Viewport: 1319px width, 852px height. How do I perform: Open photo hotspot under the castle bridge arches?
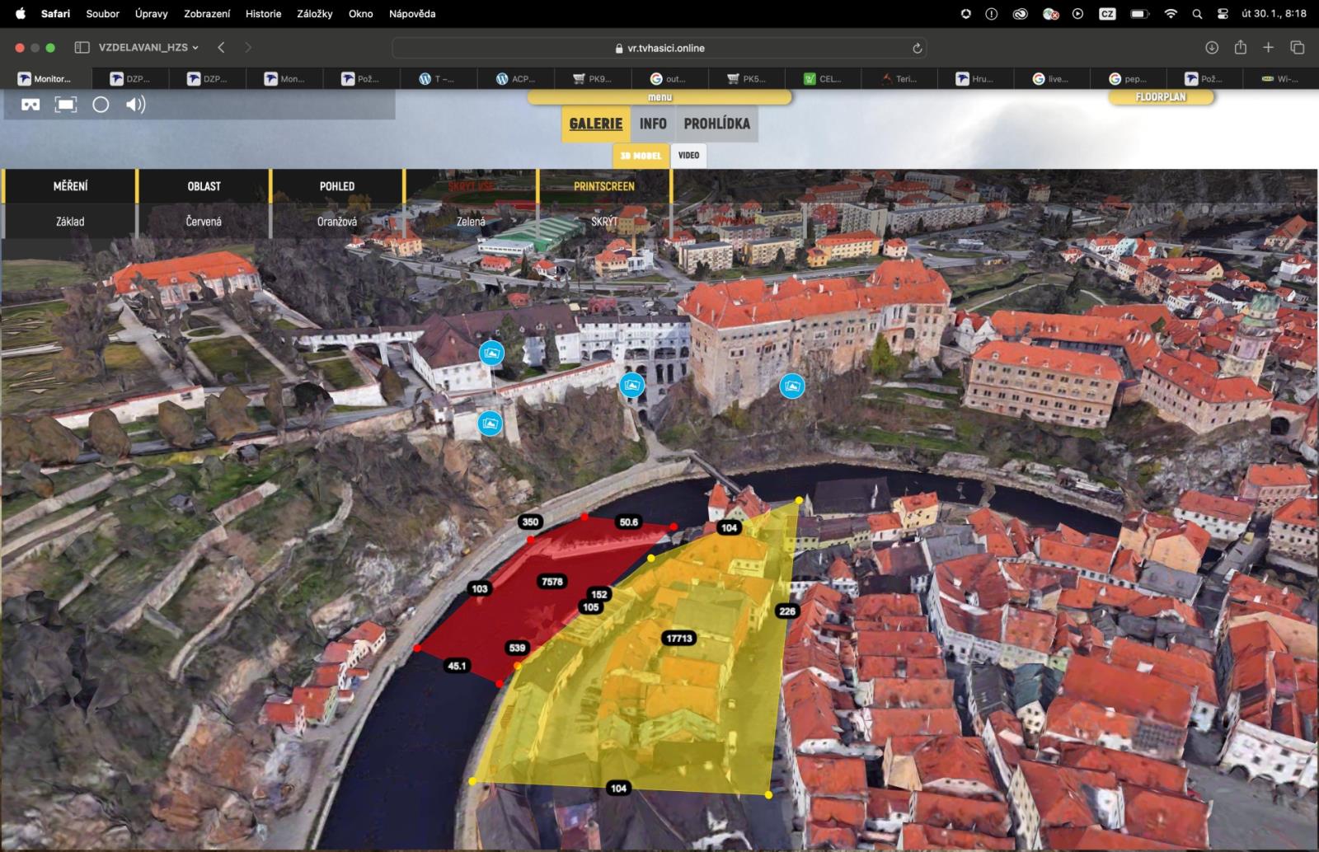[x=631, y=385]
